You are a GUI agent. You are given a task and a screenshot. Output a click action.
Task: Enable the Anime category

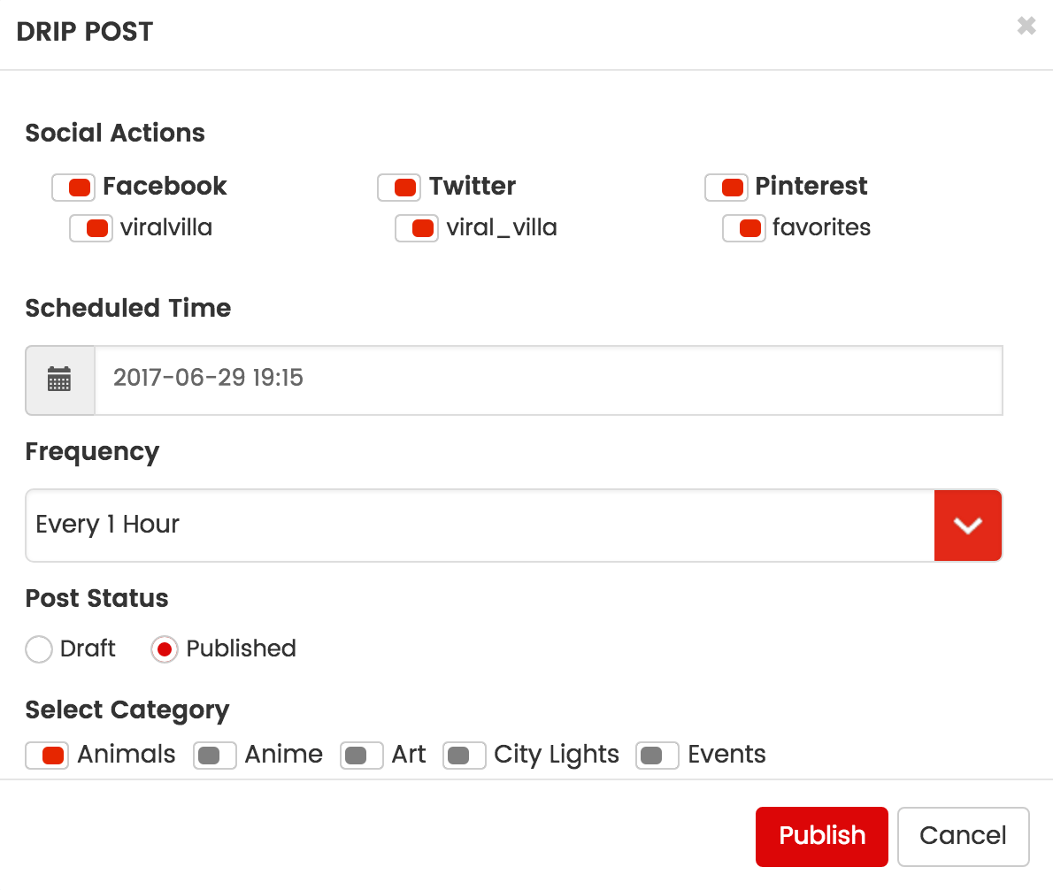tap(215, 756)
